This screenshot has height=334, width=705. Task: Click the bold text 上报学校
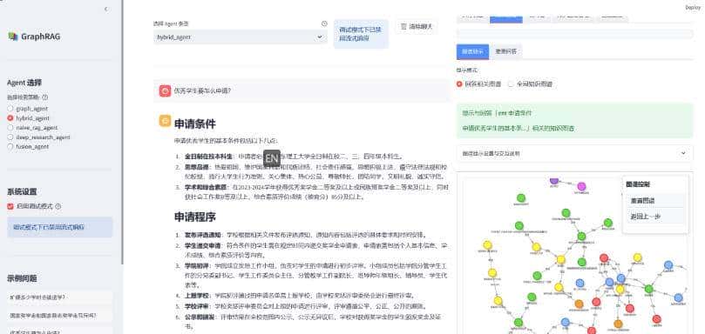click(196, 296)
